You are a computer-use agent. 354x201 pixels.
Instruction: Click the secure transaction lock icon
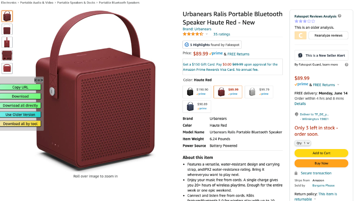(x=296, y=173)
